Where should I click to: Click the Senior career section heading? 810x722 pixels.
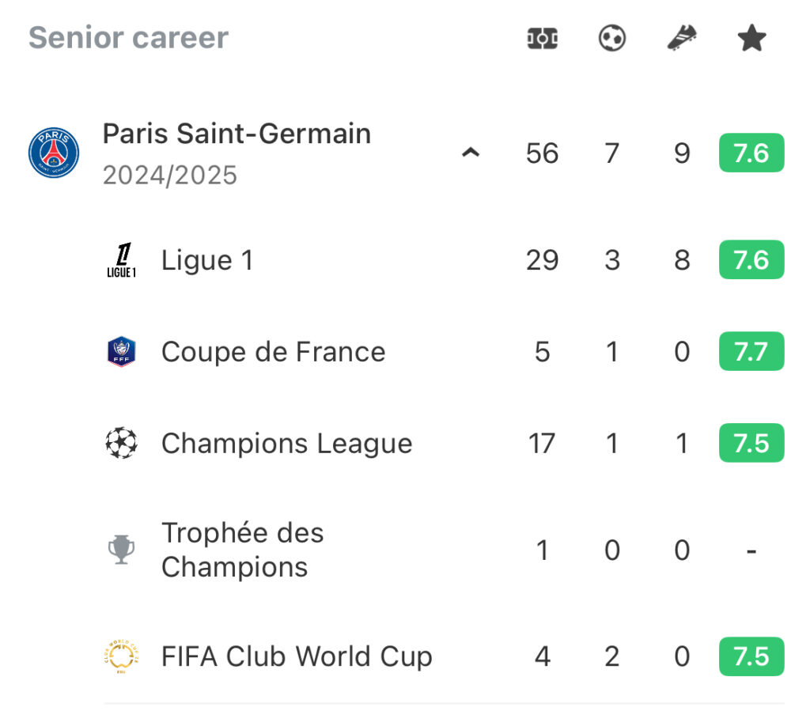coord(129,38)
